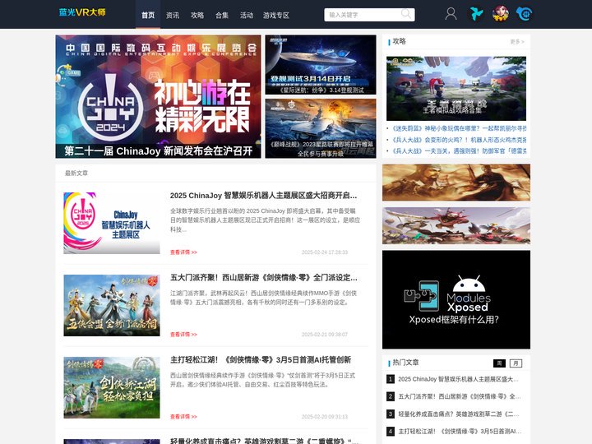The height and width of the screenshot is (444, 592).
Task: Open the 攻略 navigation menu item
Action: click(197, 15)
